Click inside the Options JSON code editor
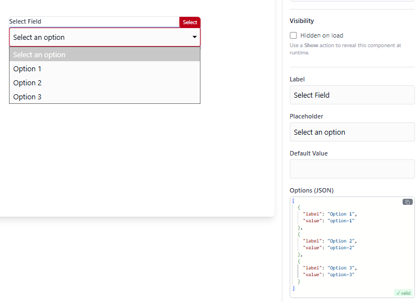420x302 pixels. pos(352,247)
